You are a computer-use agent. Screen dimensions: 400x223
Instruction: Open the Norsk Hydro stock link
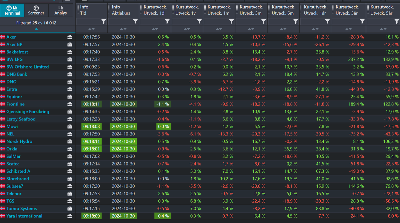pos(19,141)
